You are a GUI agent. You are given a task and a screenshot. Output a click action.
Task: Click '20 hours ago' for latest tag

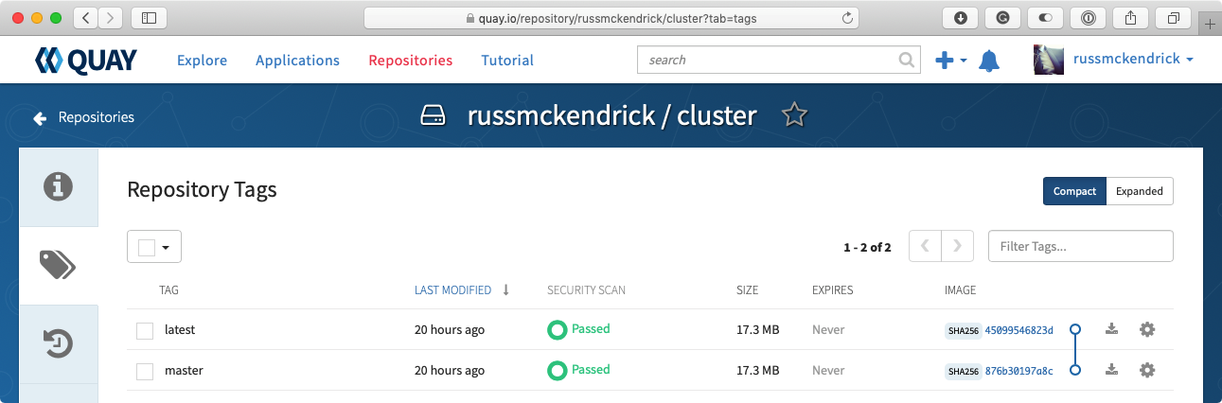tap(450, 330)
